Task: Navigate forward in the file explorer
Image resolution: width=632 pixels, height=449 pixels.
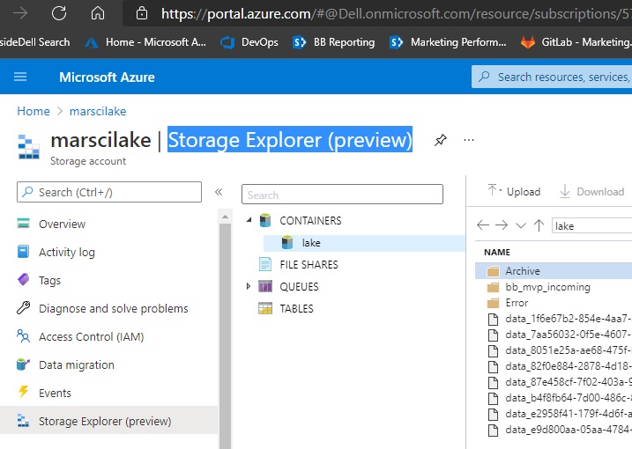Action: tap(502, 225)
